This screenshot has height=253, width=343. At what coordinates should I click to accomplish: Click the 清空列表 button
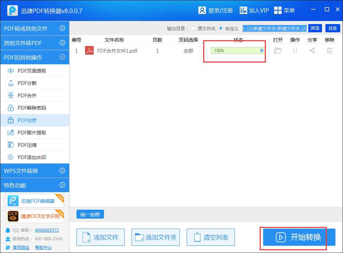[211, 237]
